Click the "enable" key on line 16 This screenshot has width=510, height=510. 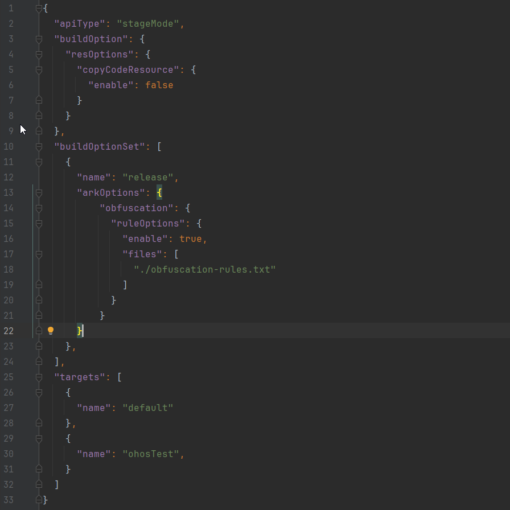click(145, 238)
